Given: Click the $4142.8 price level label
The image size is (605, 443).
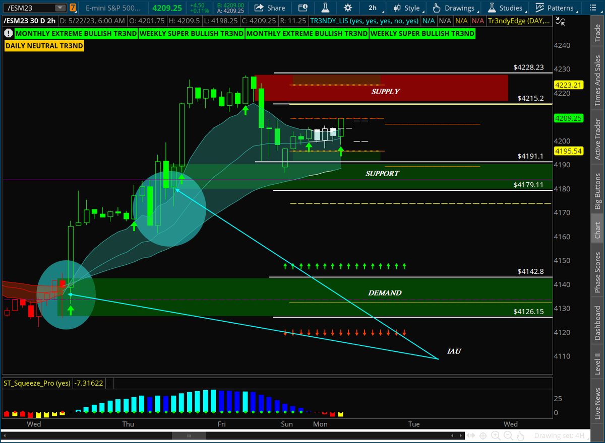Looking at the screenshot, I should [530, 271].
